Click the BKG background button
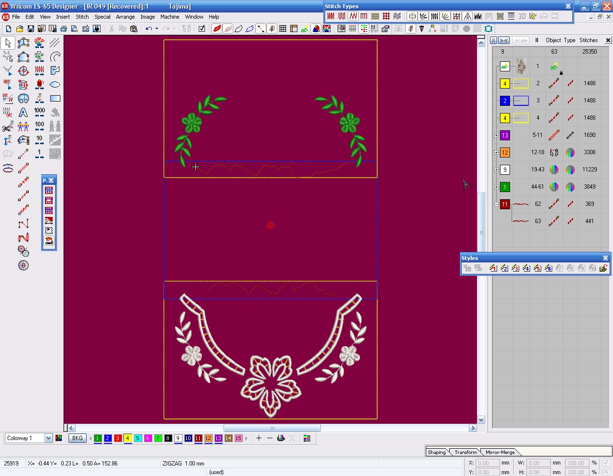613x476 pixels. pyautogui.click(x=77, y=438)
